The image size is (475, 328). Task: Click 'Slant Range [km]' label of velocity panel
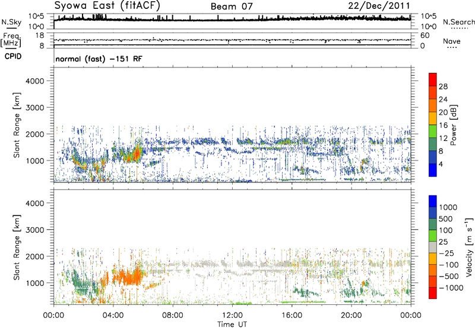pyautogui.click(x=17, y=247)
